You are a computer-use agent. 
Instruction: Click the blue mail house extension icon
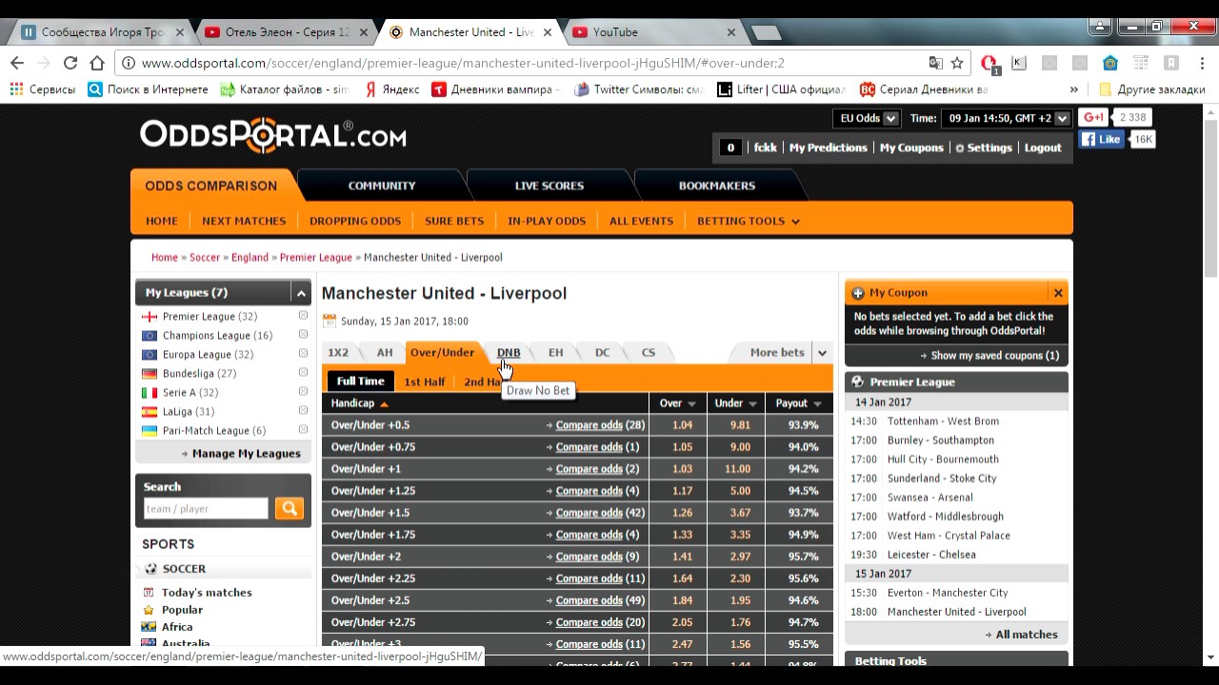pyautogui.click(x=1109, y=63)
